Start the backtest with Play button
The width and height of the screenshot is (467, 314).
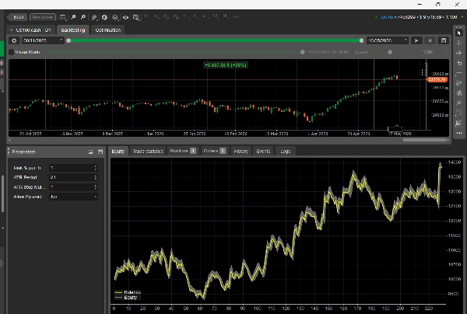point(416,40)
